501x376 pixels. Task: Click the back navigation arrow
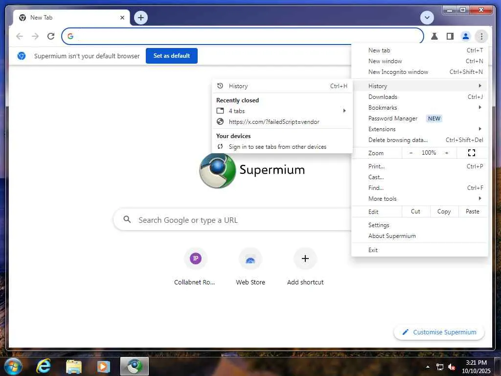20,36
